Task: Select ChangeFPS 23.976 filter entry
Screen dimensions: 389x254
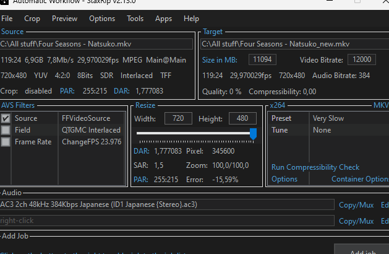Action: 92,142
